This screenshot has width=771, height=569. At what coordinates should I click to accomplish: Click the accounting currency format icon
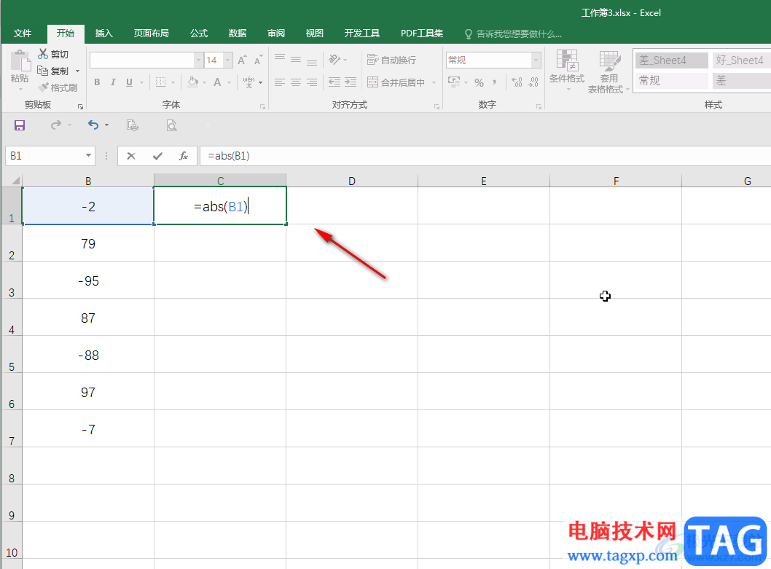[x=454, y=82]
